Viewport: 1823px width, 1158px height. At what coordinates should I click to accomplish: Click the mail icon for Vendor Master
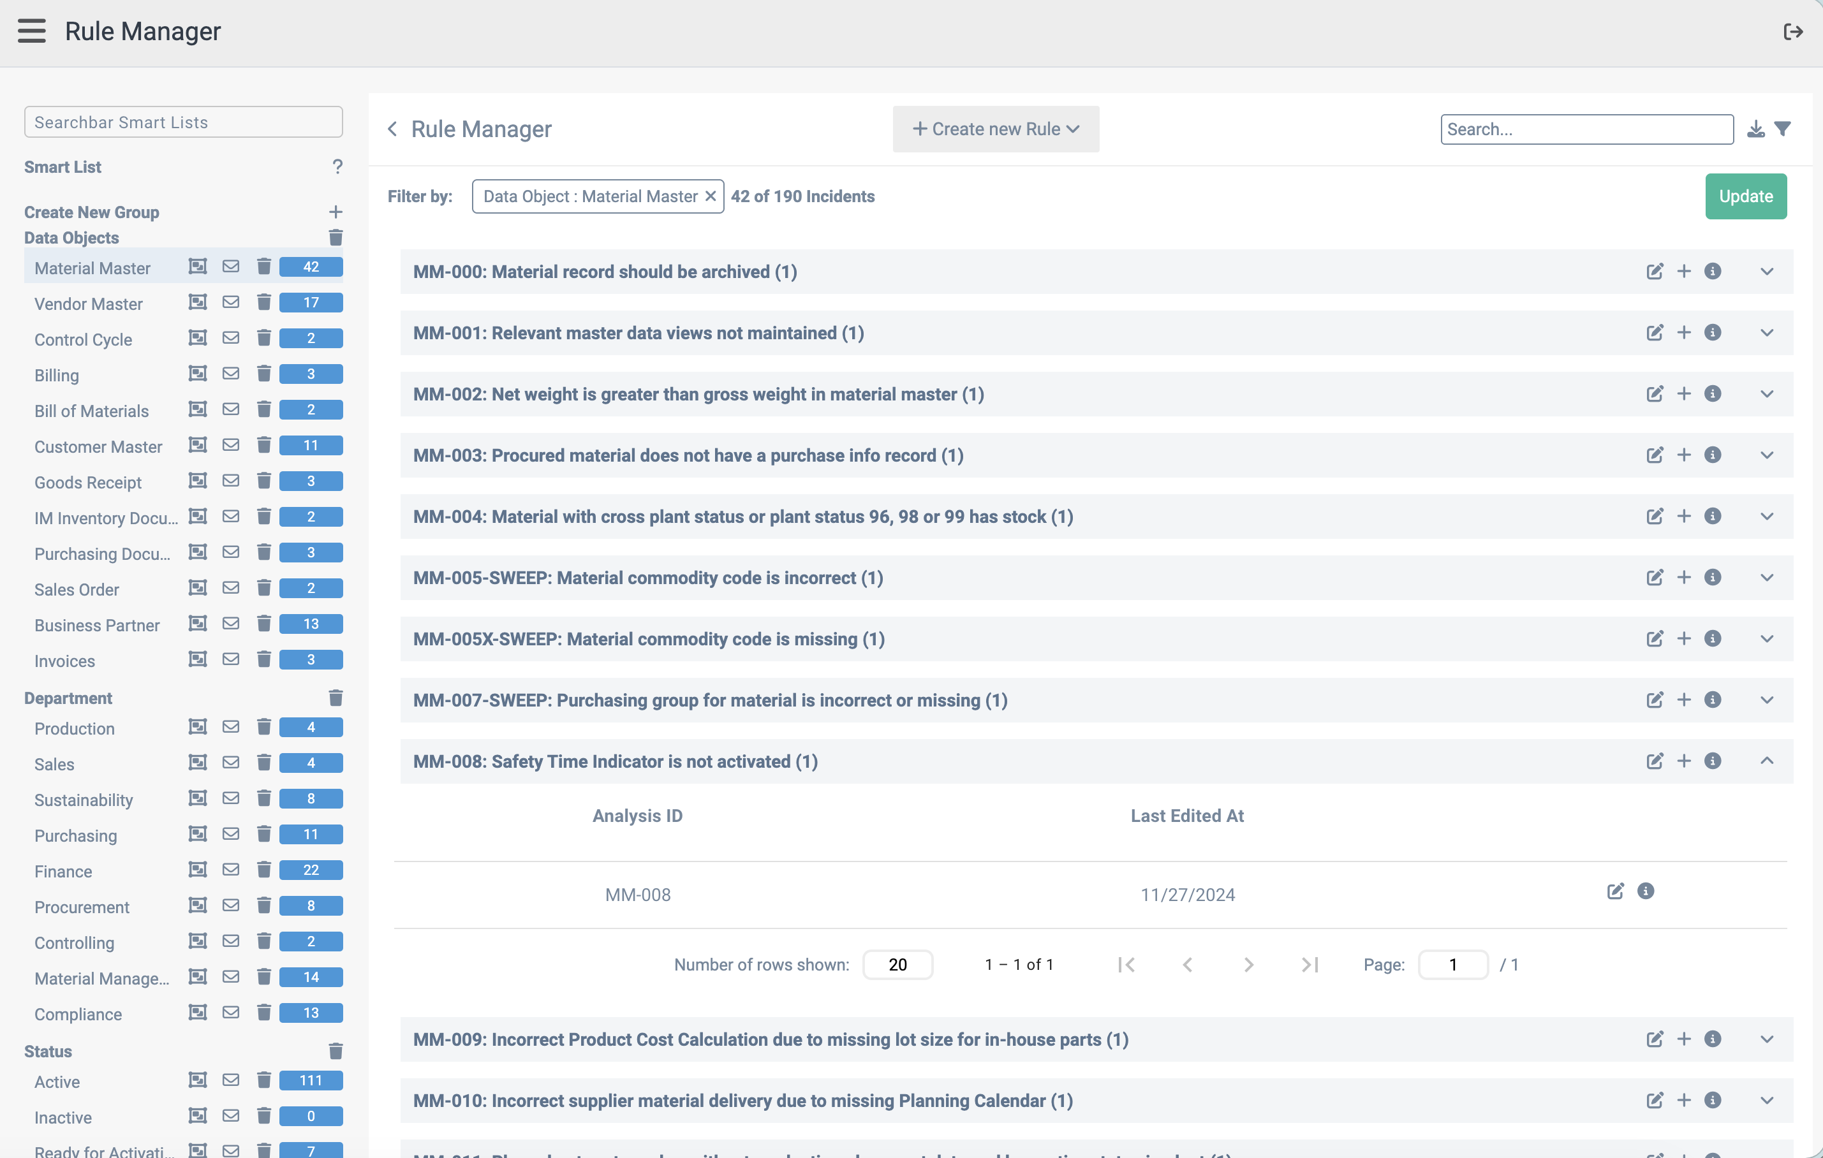click(231, 303)
